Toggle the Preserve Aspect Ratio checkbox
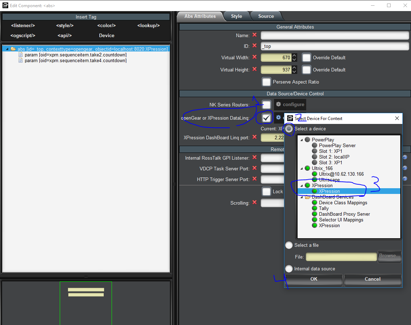411x325 pixels. click(x=266, y=82)
